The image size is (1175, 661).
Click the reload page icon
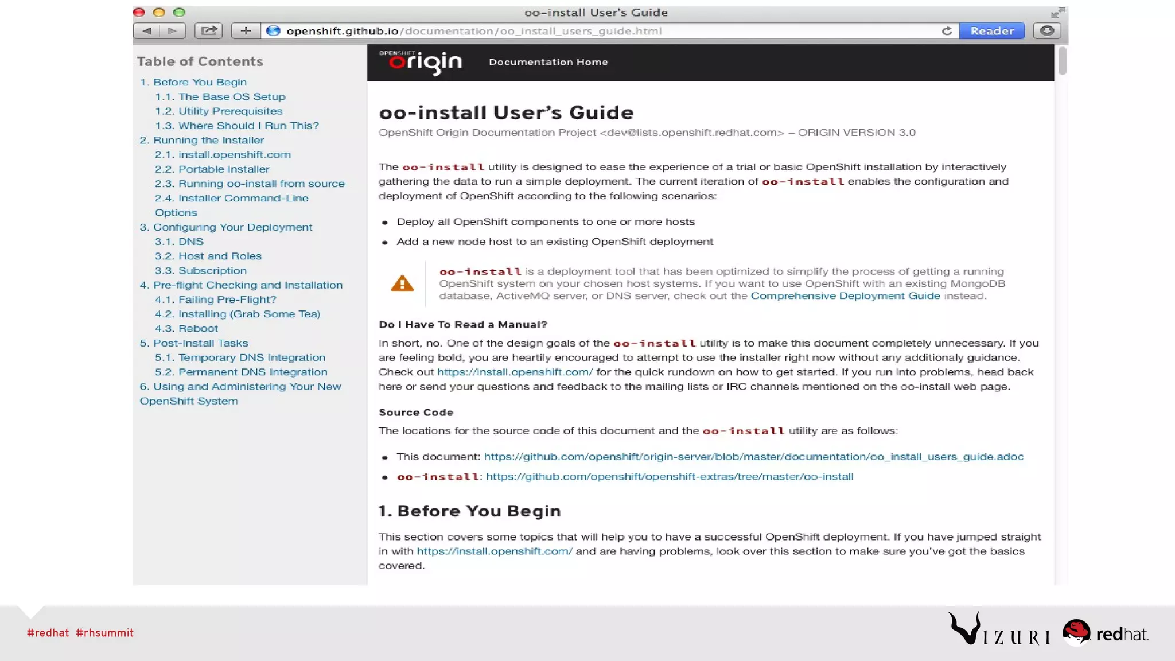(x=947, y=31)
